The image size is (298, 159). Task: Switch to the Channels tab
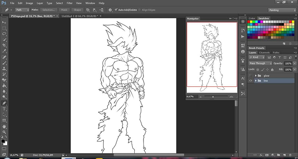coord(264,53)
